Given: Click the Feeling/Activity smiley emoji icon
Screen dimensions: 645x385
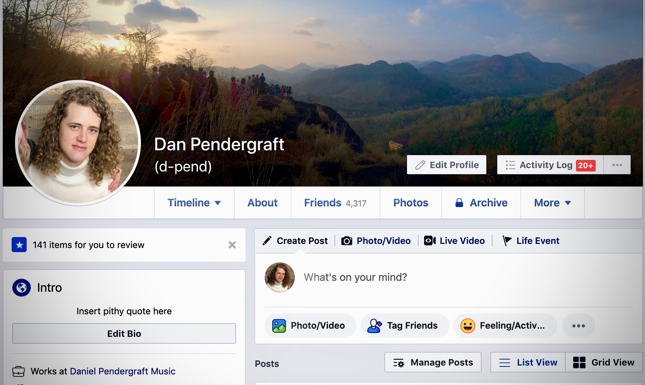Looking at the screenshot, I should coord(468,326).
